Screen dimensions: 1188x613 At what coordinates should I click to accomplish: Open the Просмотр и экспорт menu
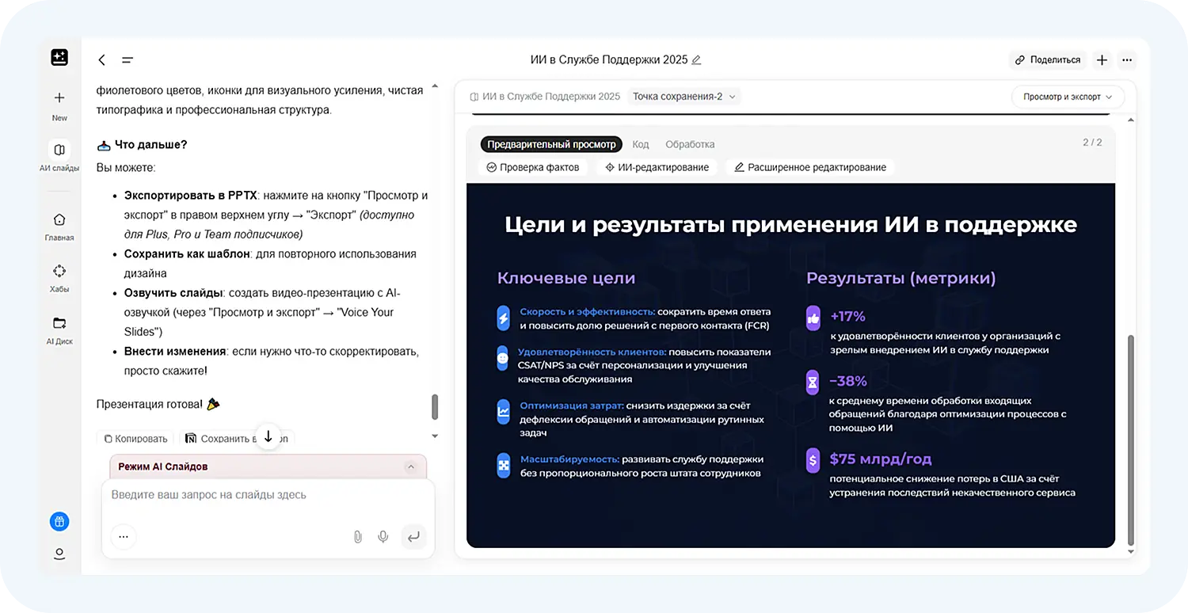point(1068,96)
